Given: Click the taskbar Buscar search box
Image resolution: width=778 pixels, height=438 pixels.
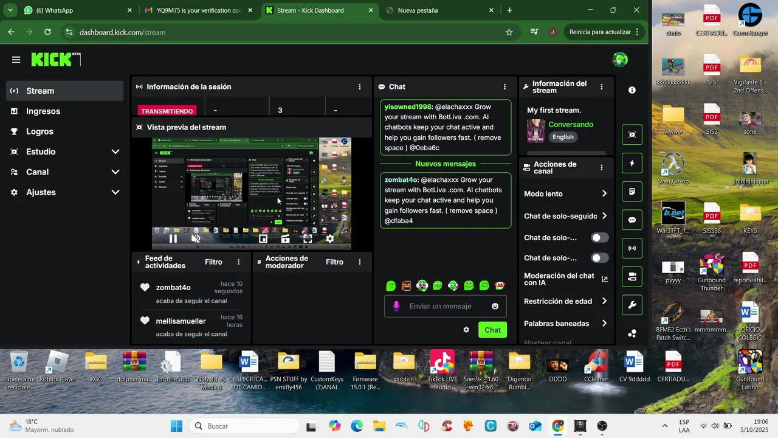Looking at the screenshot, I should pos(245,426).
